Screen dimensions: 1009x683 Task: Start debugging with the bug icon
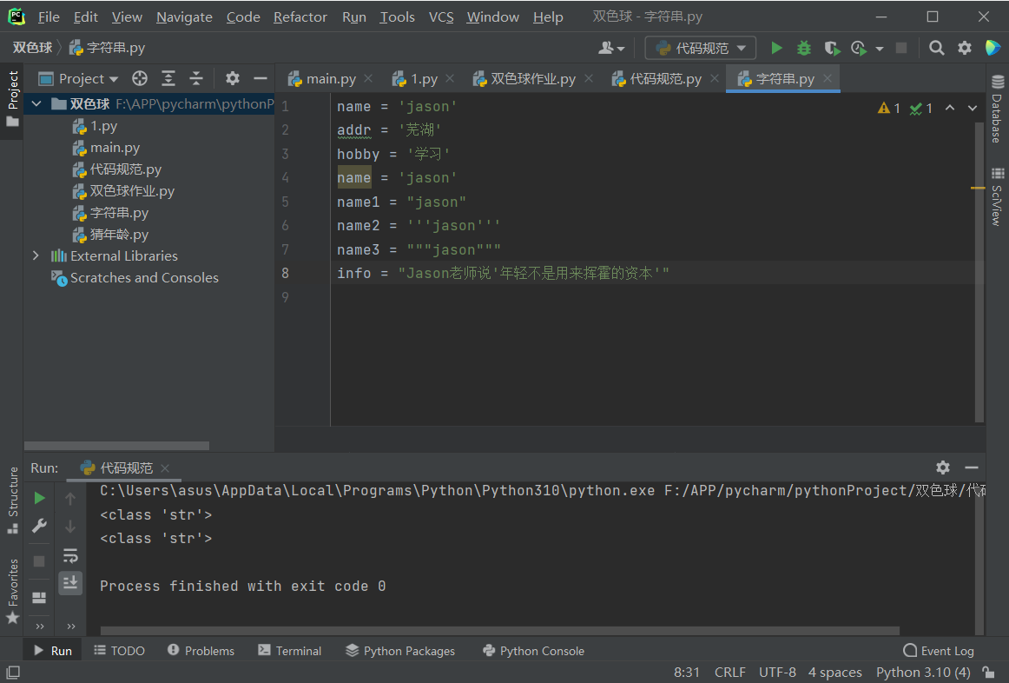(804, 48)
